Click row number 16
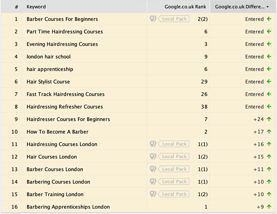 pos(14,207)
